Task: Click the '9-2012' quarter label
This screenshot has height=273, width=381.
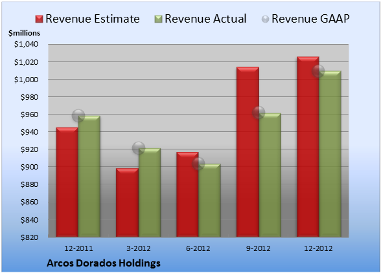Action: pyautogui.click(x=259, y=248)
